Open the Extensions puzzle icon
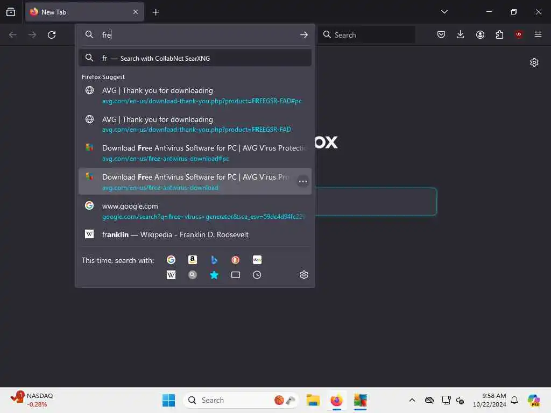Screen dimensions: 551x413 499,34
